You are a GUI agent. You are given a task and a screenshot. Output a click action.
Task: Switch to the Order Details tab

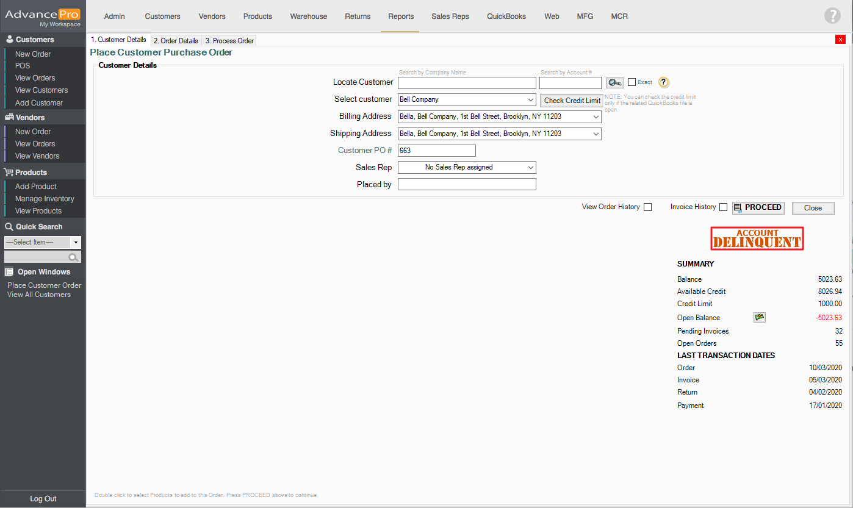[176, 41]
